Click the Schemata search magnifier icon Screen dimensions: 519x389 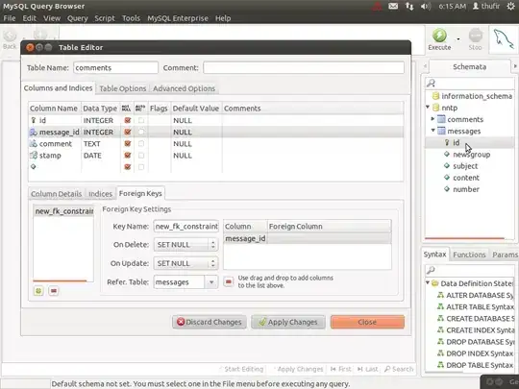pos(431,83)
